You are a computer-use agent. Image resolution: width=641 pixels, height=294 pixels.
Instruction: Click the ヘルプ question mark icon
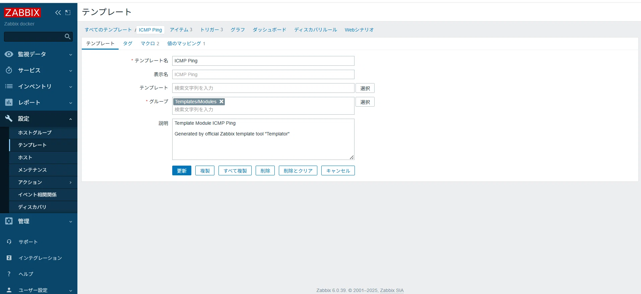9,274
